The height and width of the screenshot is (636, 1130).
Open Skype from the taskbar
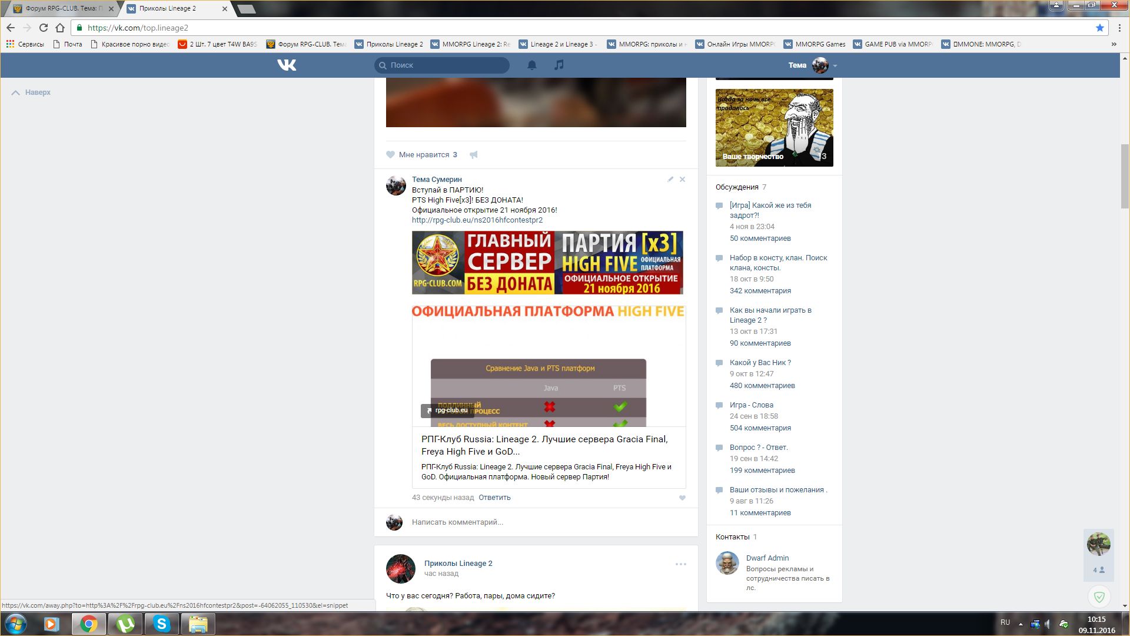click(x=161, y=624)
